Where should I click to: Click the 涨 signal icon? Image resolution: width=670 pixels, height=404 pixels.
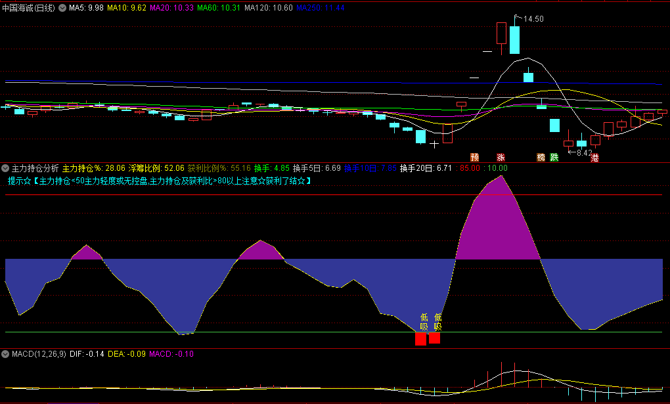pyautogui.click(x=501, y=157)
